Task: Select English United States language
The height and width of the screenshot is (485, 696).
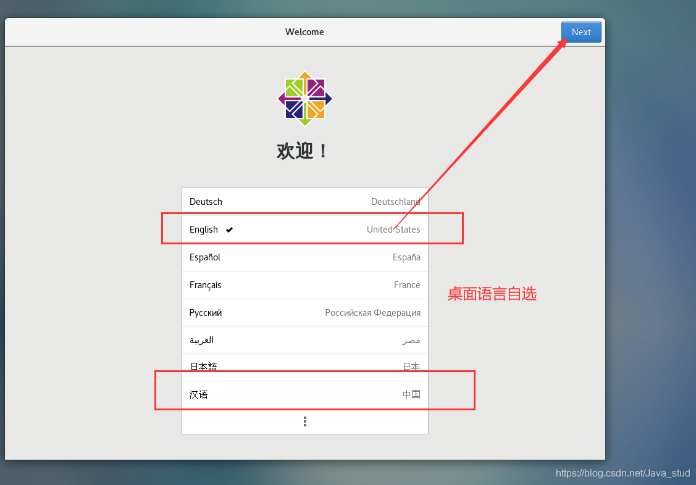Action: tap(305, 230)
